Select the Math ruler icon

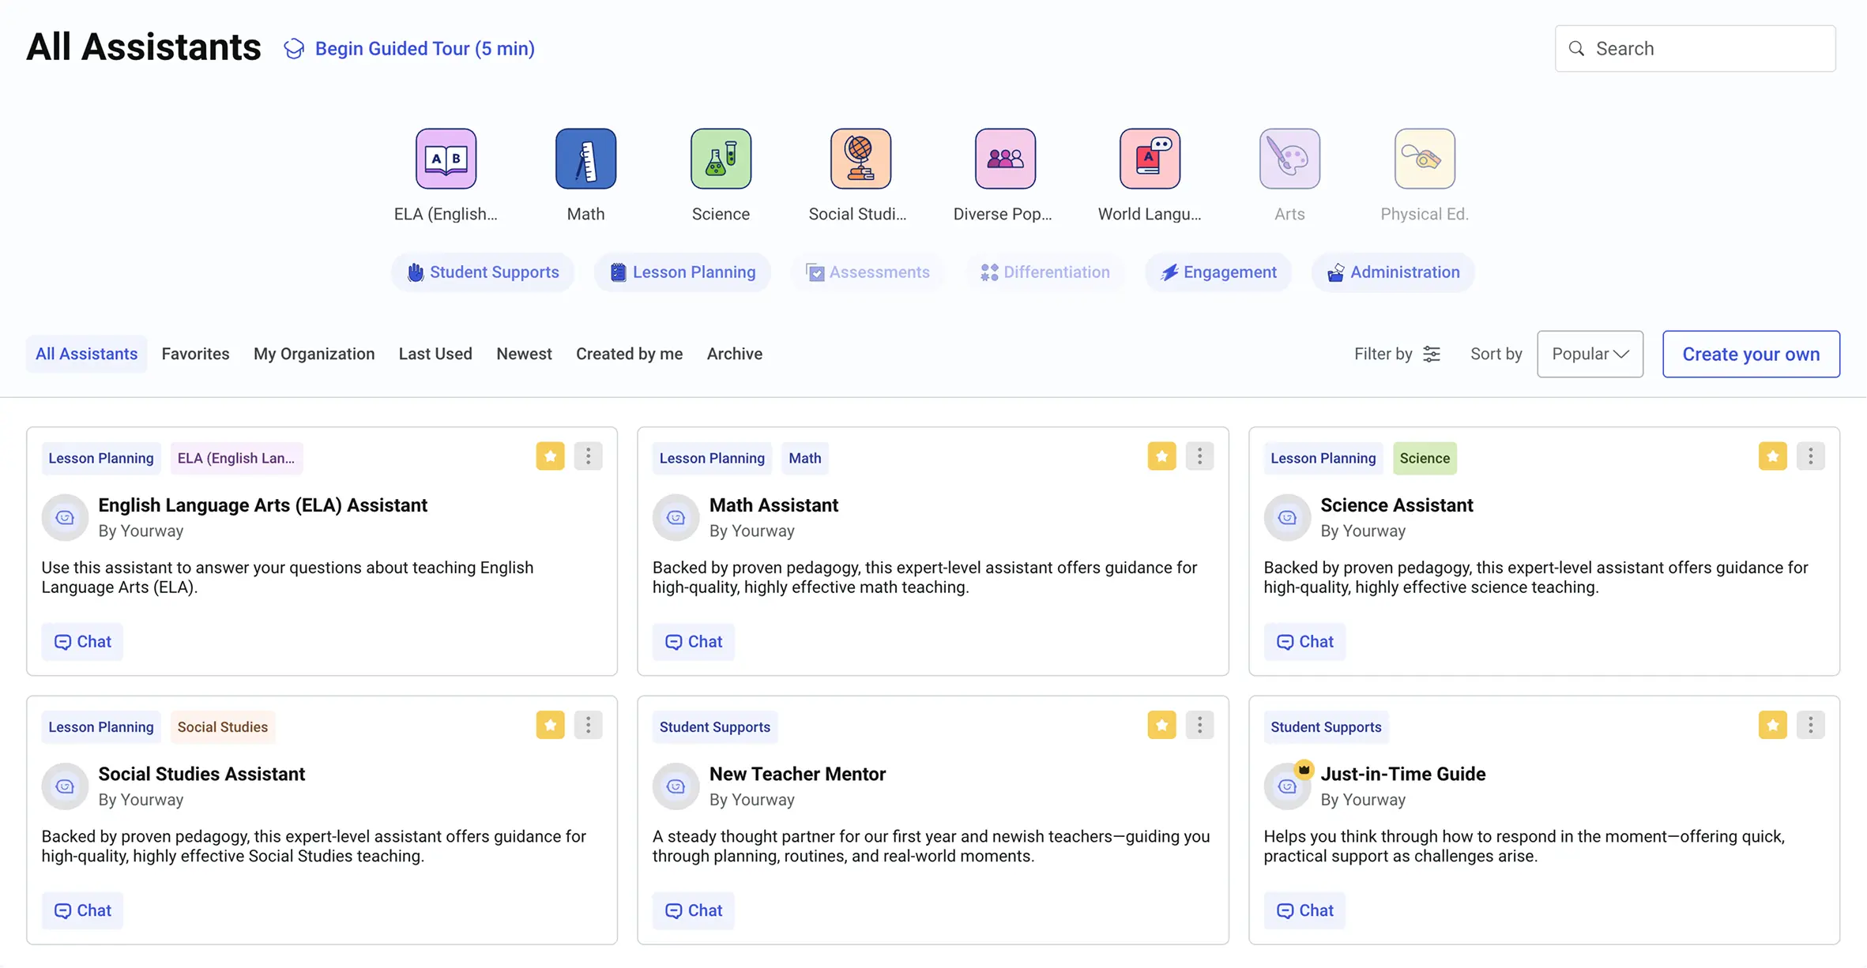point(585,159)
